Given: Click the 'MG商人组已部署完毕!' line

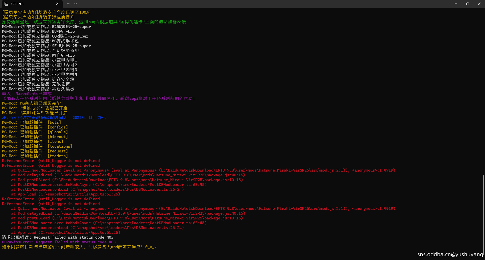Looking at the screenshot, I should click(x=33, y=103).
